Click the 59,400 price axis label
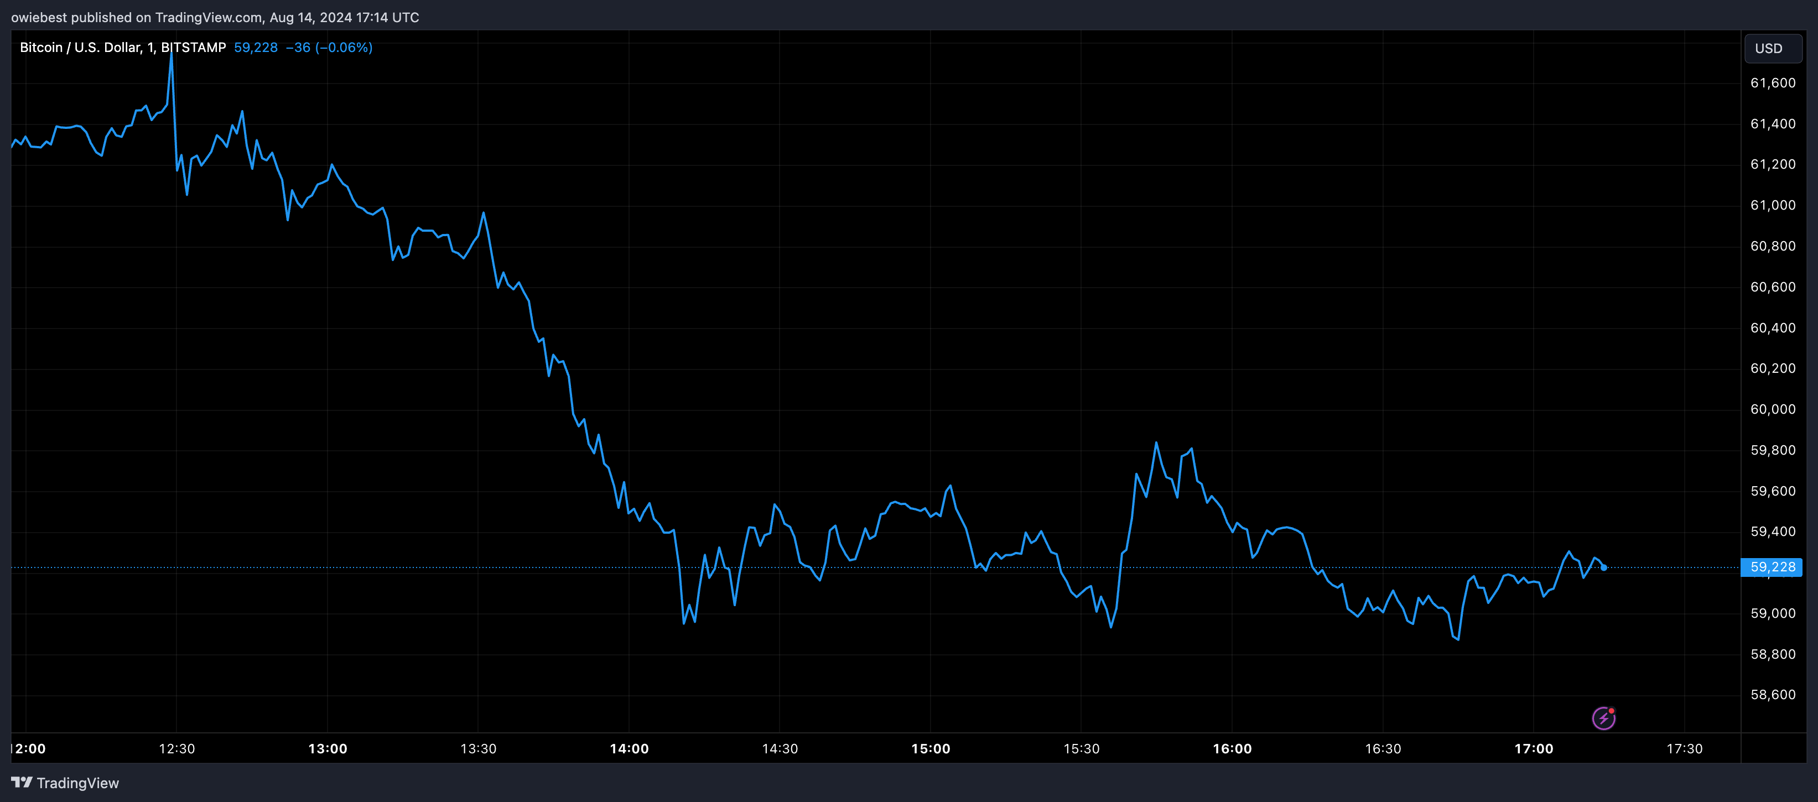 coord(1772,531)
